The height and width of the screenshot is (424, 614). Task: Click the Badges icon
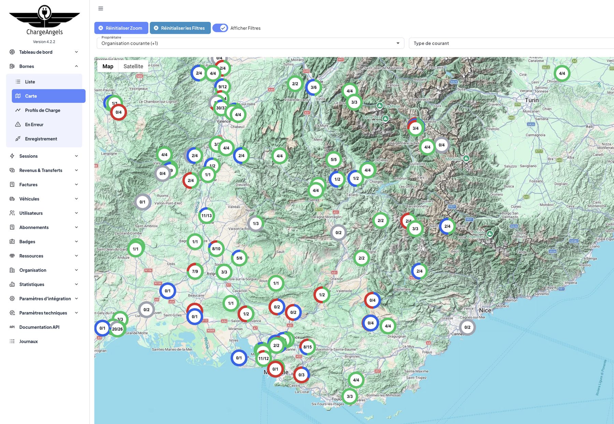[x=12, y=242]
